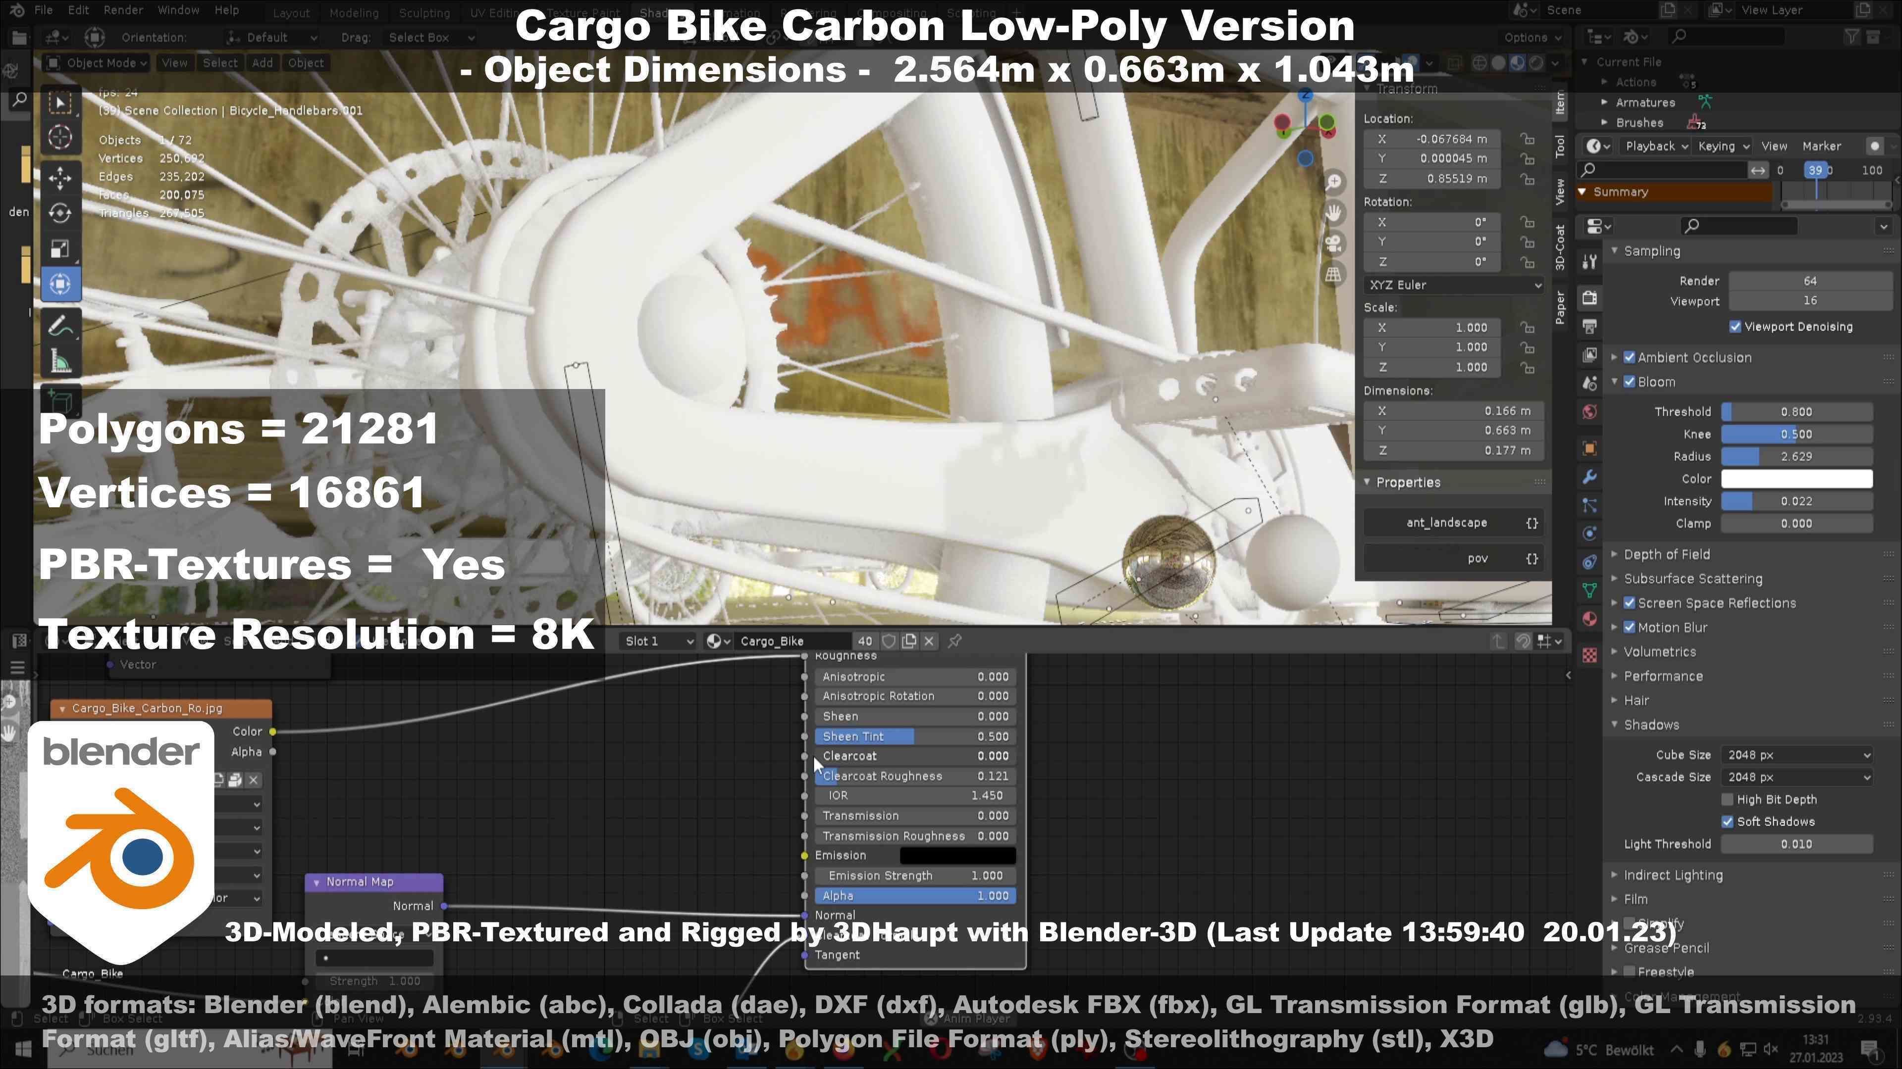Open the Material properties sphere icon
The height and width of the screenshot is (1069, 1902).
coord(1589,618)
